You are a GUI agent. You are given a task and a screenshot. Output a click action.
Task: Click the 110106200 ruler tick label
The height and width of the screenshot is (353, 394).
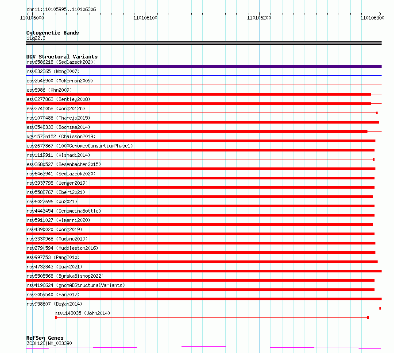point(259,18)
